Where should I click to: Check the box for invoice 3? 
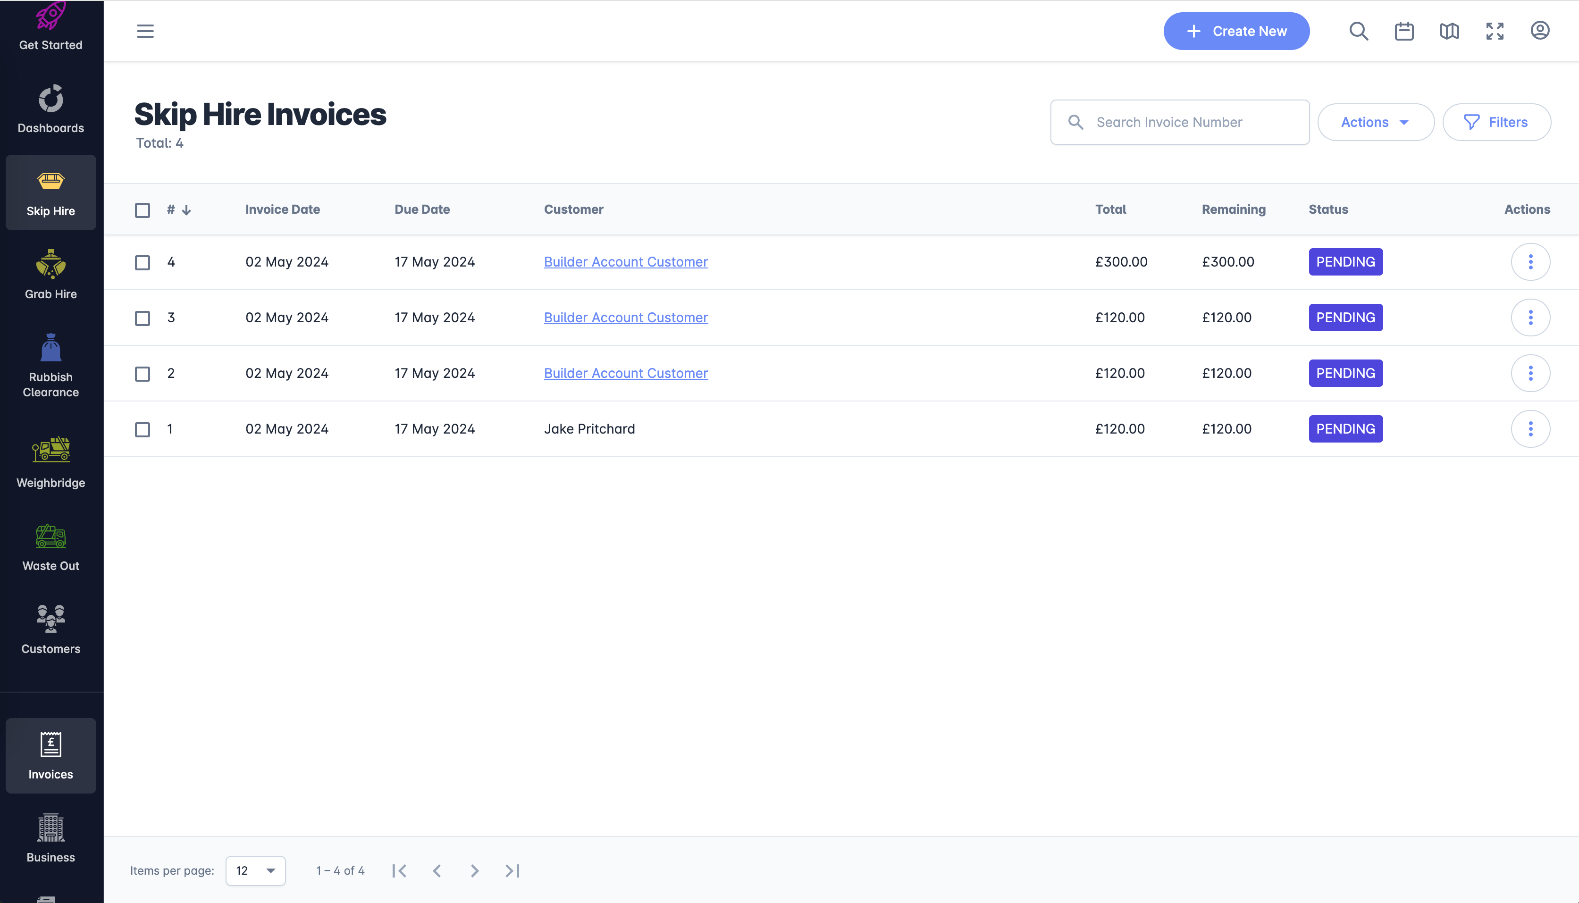pos(143,318)
